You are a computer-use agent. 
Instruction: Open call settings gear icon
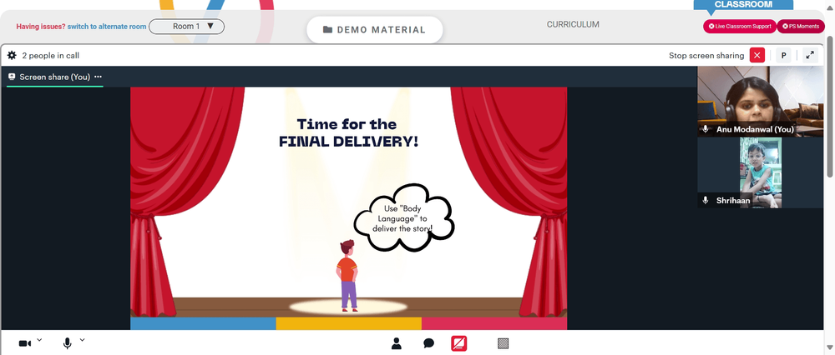tap(12, 55)
